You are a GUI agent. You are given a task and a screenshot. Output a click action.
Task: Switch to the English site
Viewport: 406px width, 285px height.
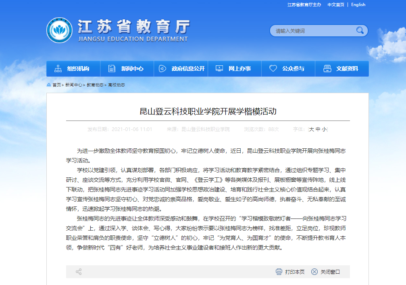tap(358, 5)
